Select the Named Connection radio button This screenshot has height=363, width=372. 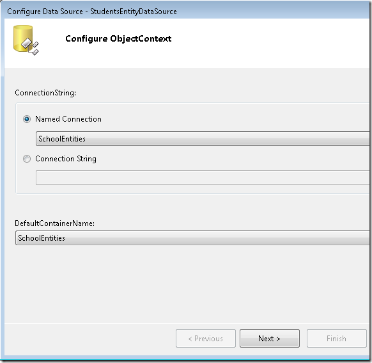pos(27,119)
